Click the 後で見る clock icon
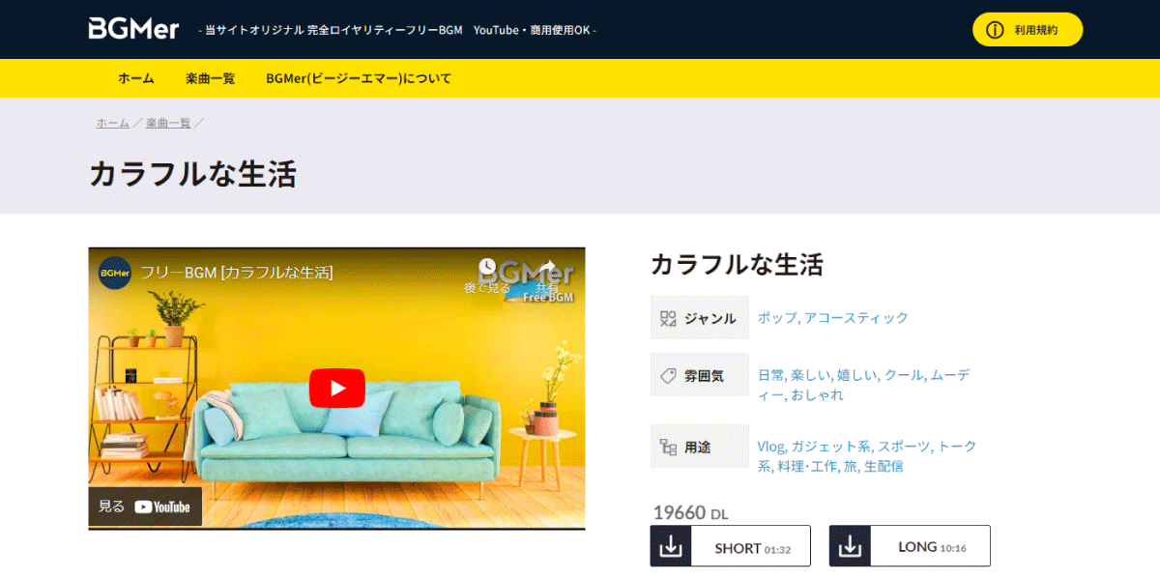Viewport: 1160px width, 580px height. (486, 266)
